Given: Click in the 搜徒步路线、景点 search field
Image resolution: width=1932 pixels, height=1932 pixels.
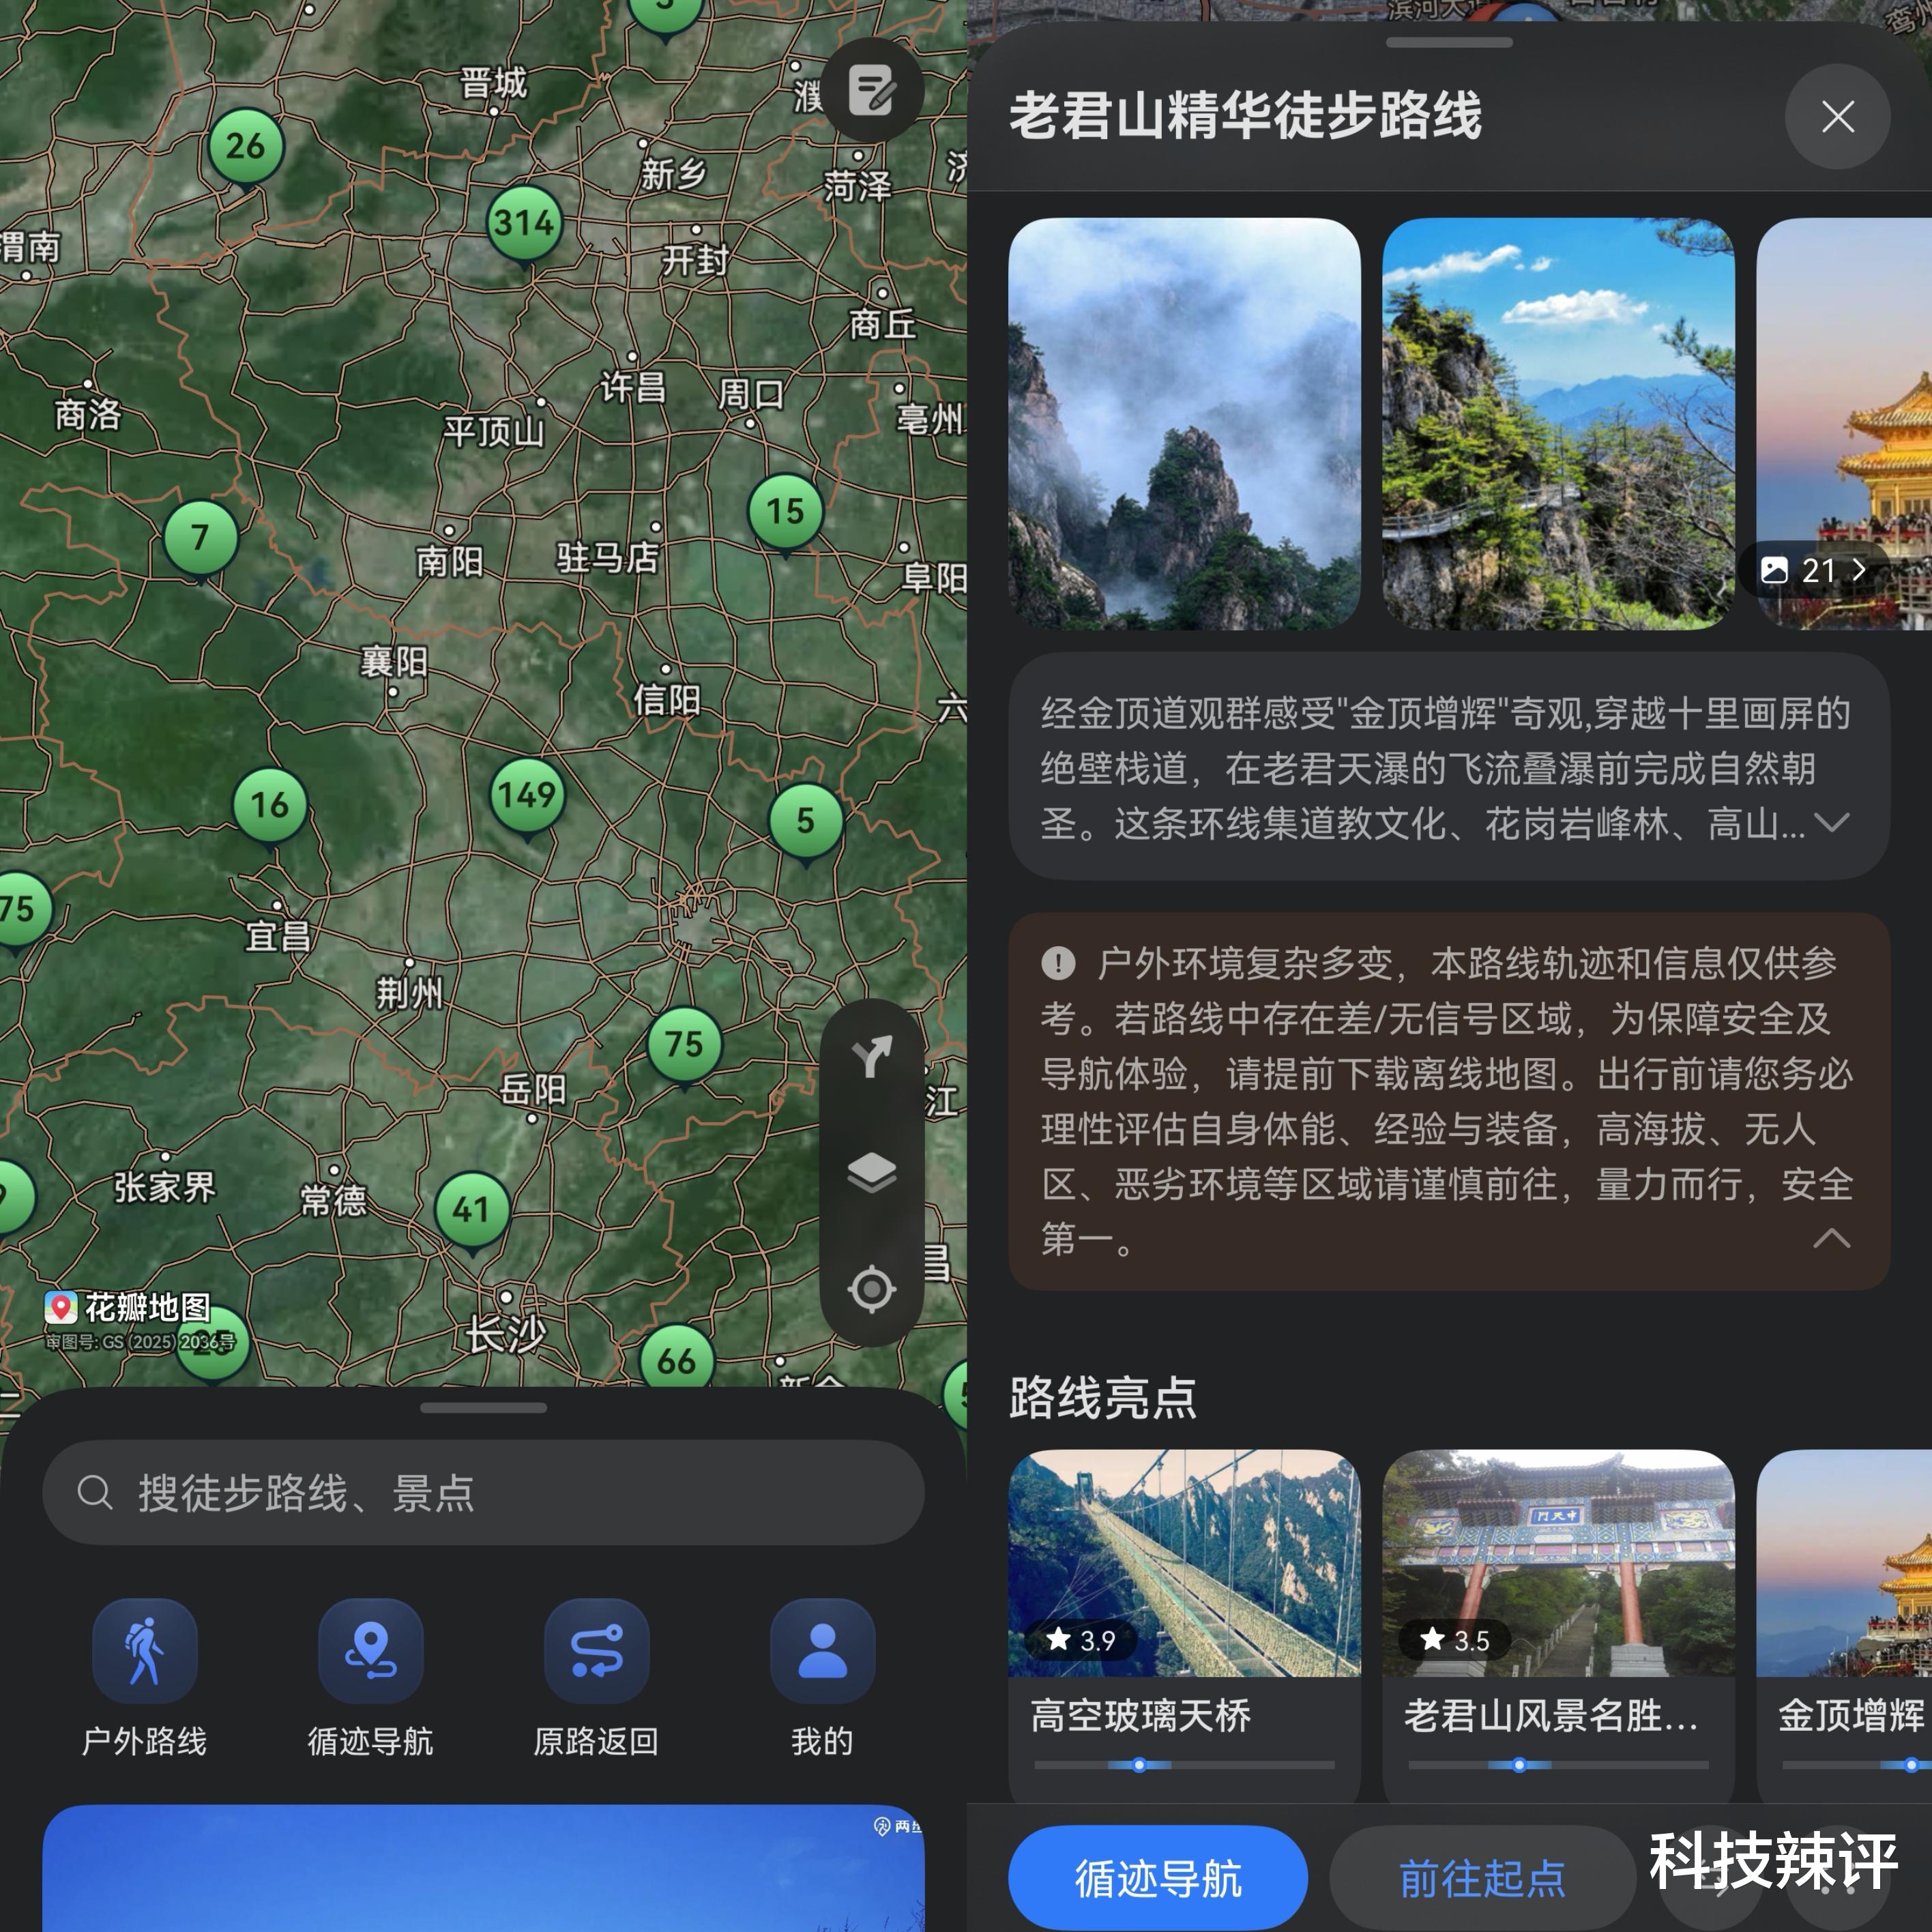Looking at the screenshot, I should 483,1493.
